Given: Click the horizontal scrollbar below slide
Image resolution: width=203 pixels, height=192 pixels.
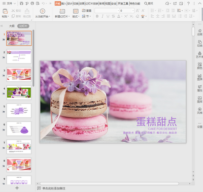Looking at the screenshot, I should [109, 183].
